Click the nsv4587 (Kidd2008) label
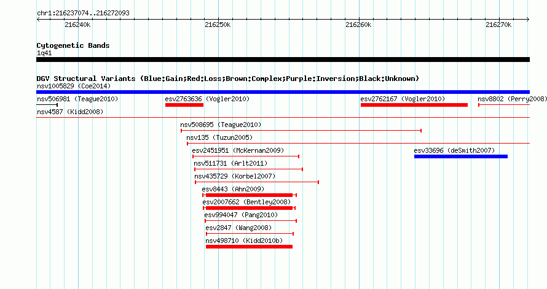 point(70,112)
